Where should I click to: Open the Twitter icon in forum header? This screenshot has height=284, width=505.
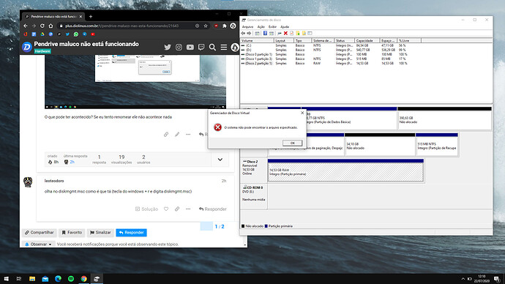tap(168, 47)
